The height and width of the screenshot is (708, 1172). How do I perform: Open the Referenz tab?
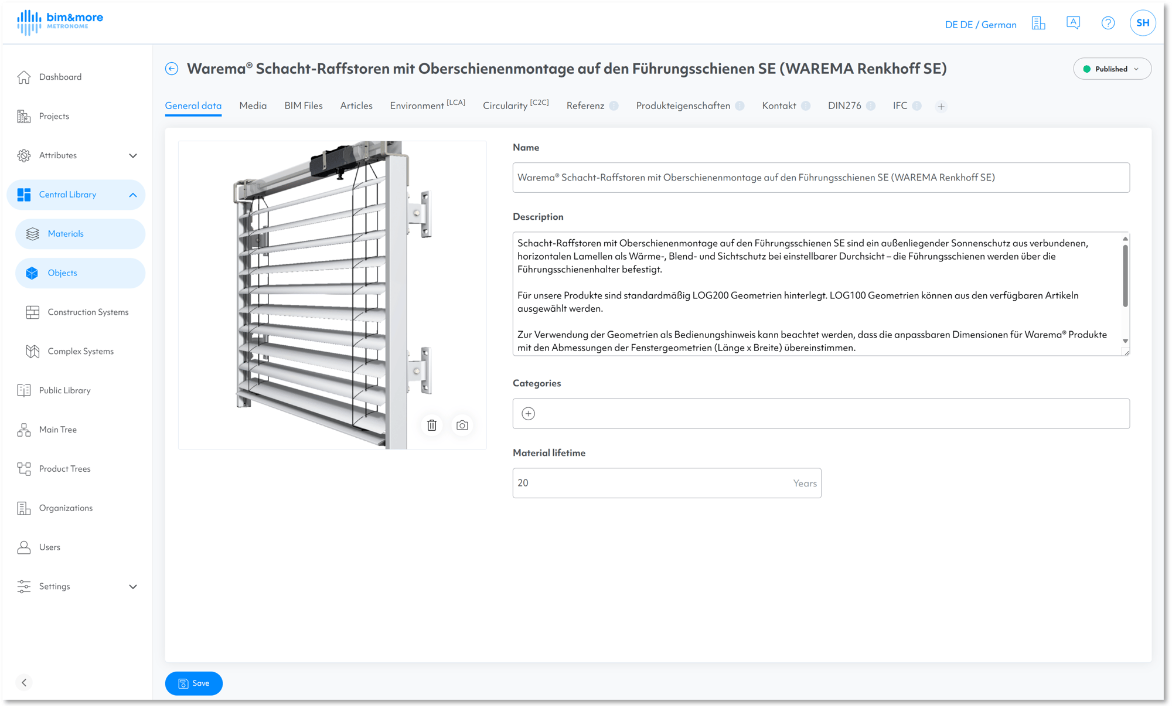(585, 106)
